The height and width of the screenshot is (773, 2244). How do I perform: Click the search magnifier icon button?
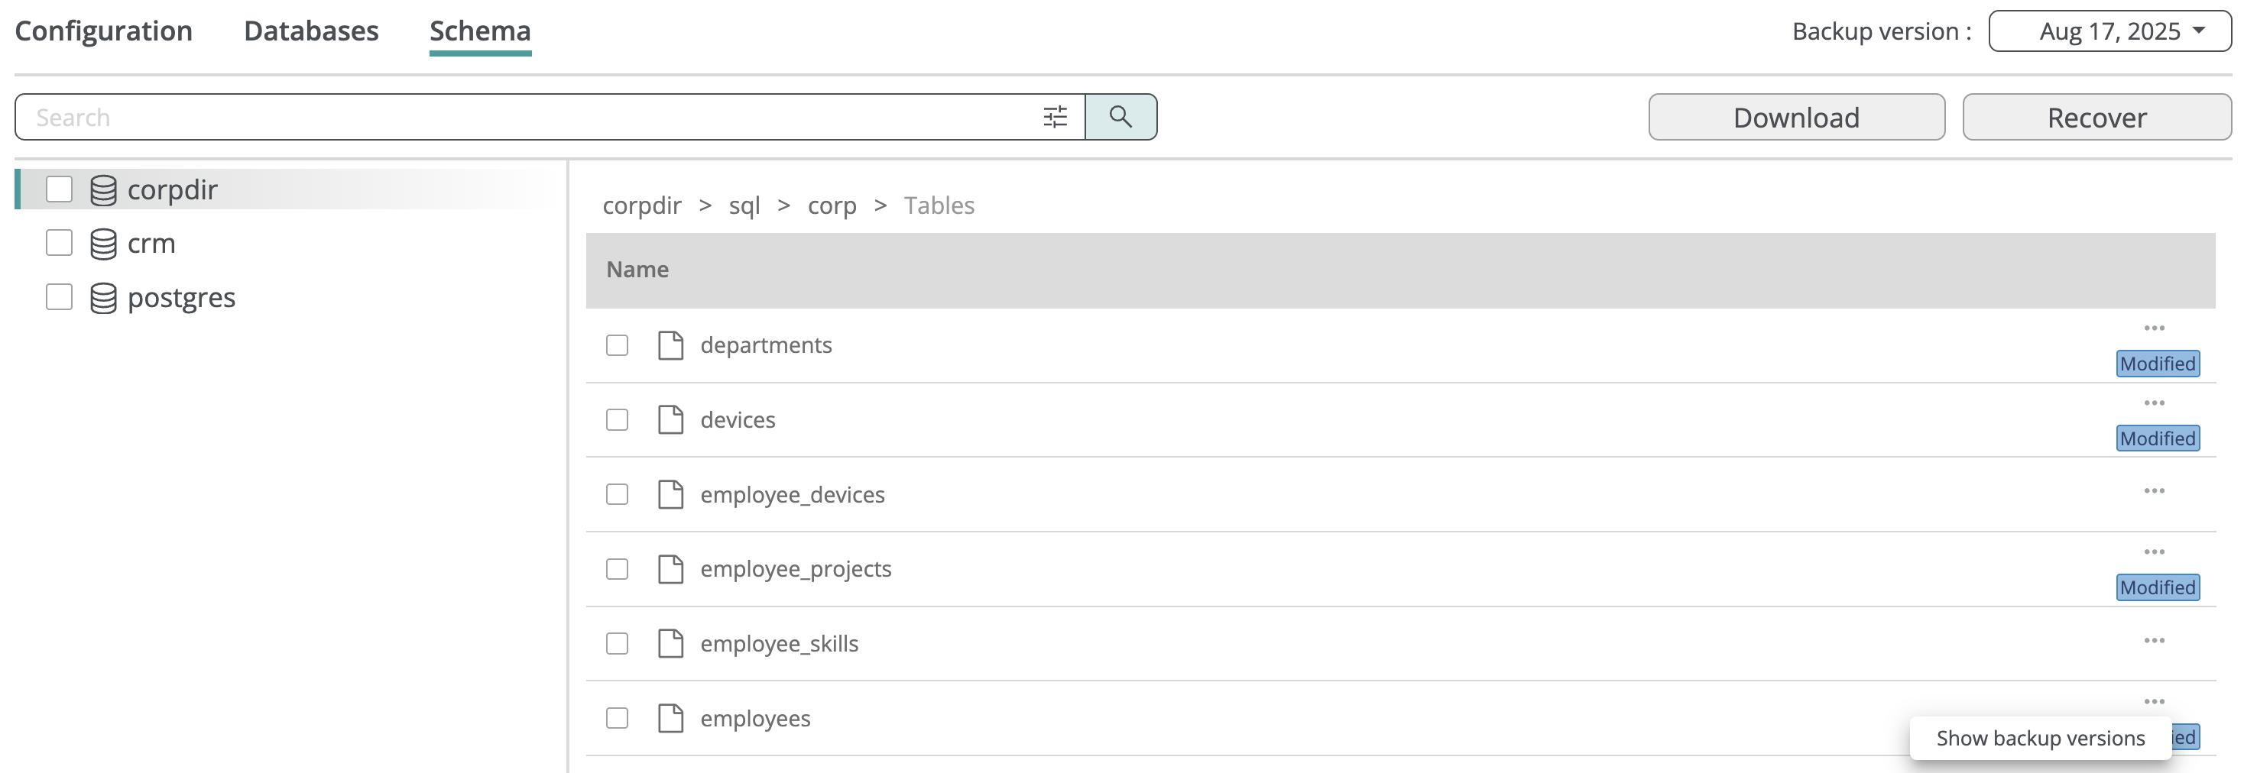point(1120,117)
